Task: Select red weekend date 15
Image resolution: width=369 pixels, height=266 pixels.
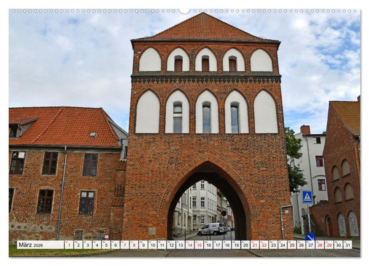Action: (198, 245)
